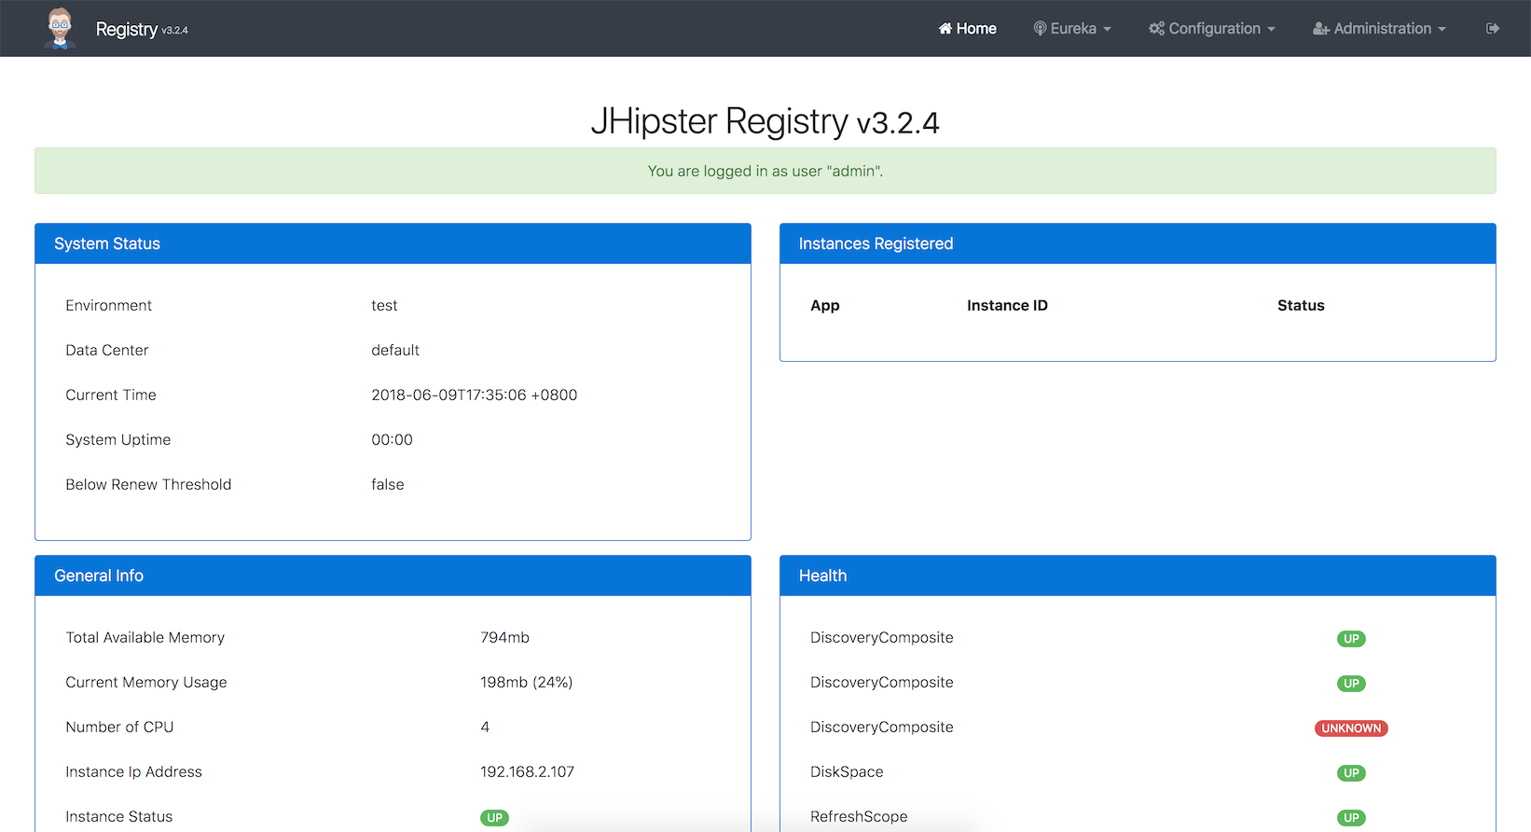Screen dimensions: 1531x832
Task: Click the Total Available Memory label
Action: tap(145, 637)
